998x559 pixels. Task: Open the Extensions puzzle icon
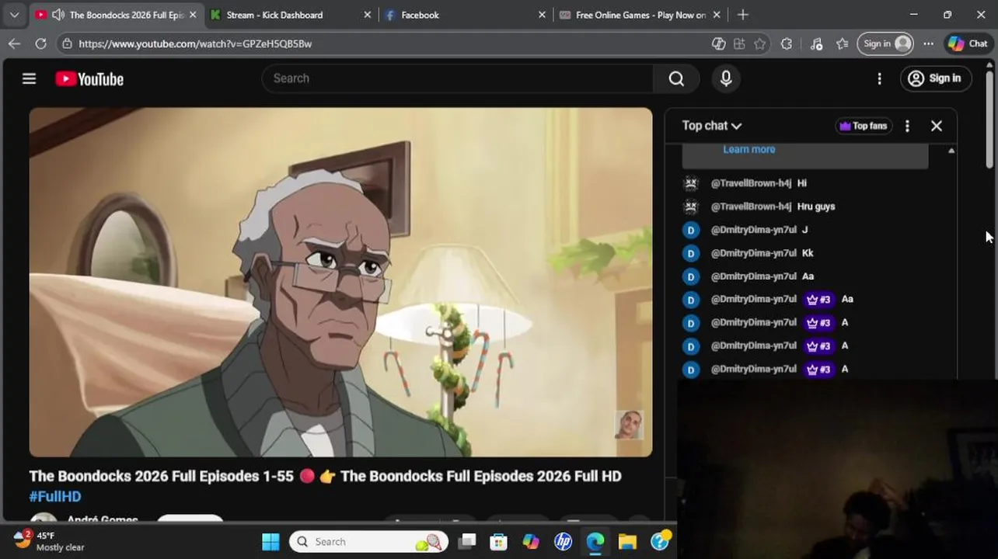tap(787, 43)
